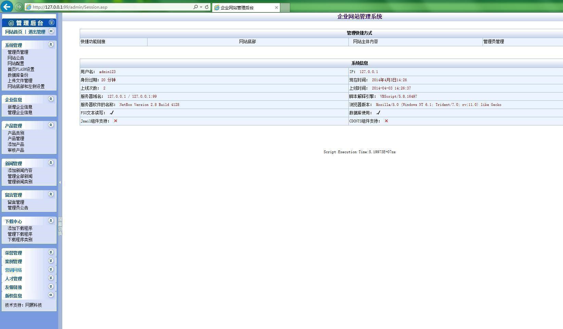Open 管理下载程序 link
The image size is (563, 329).
[20, 234]
